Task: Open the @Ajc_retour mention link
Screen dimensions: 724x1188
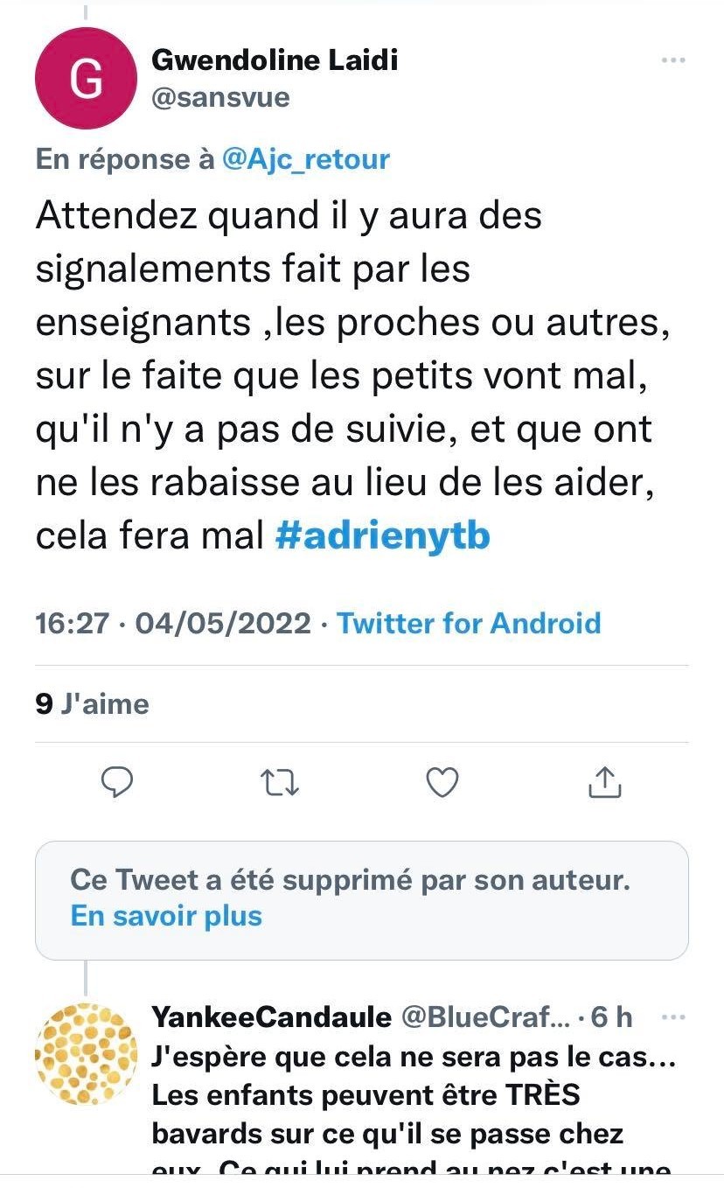Action: coord(306,159)
